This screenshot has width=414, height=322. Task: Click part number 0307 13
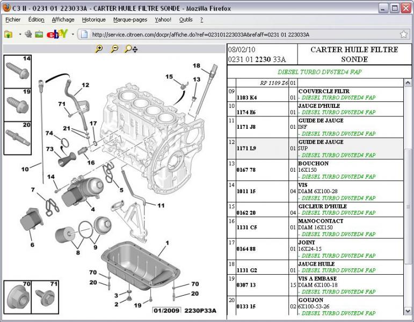point(246,285)
